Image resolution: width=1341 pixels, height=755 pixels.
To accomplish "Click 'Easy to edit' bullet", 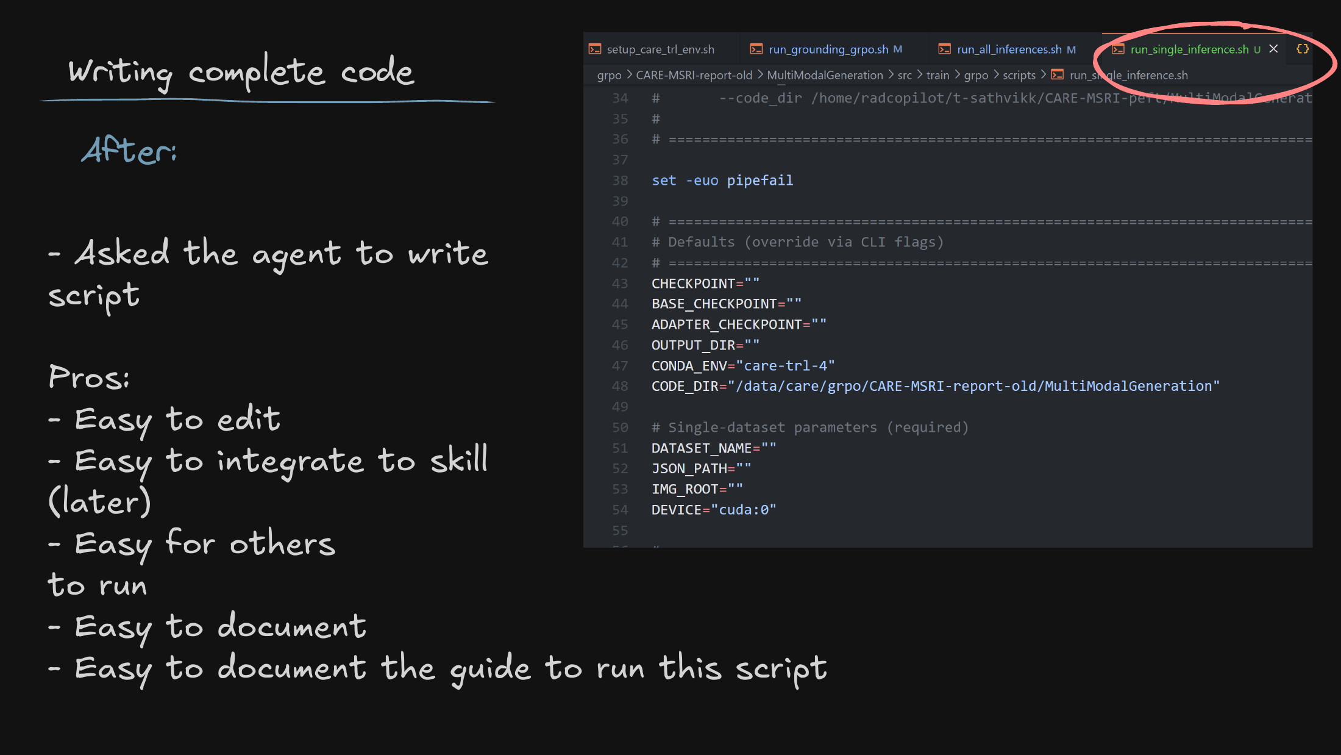I will [x=165, y=421].
